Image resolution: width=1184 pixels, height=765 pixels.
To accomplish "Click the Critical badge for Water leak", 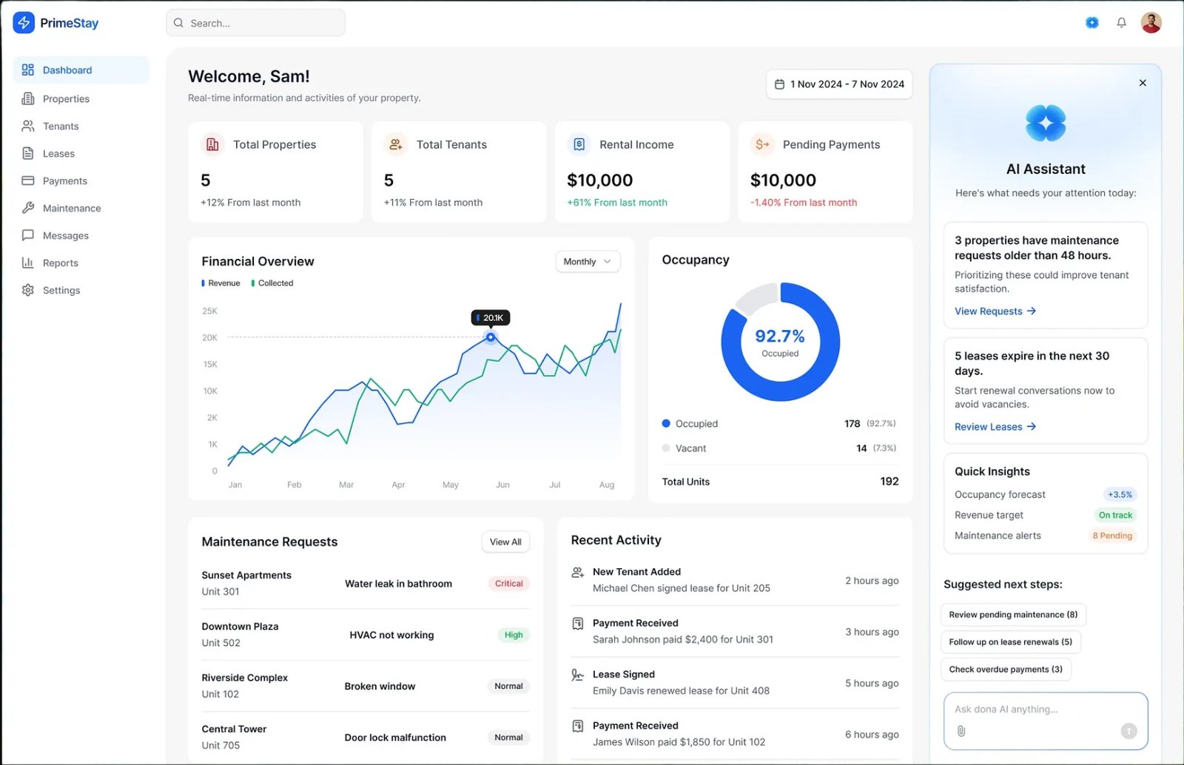I will [509, 584].
